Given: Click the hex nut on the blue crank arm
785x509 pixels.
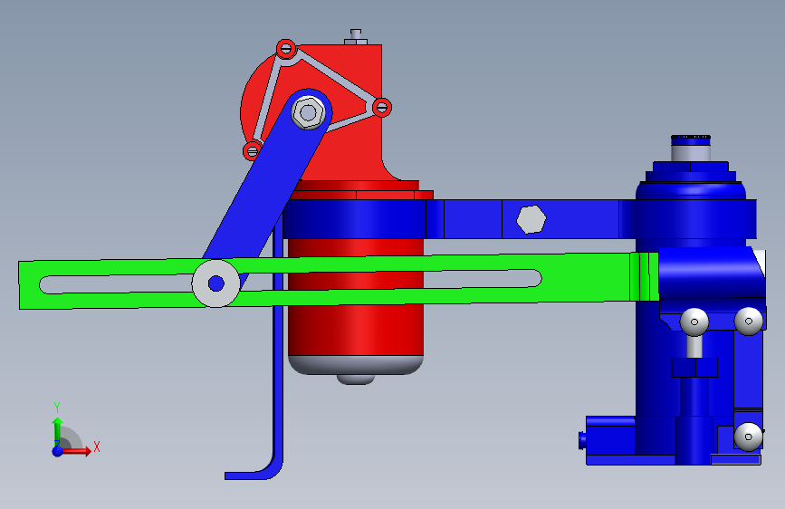Looking at the screenshot, I should [x=308, y=112].
